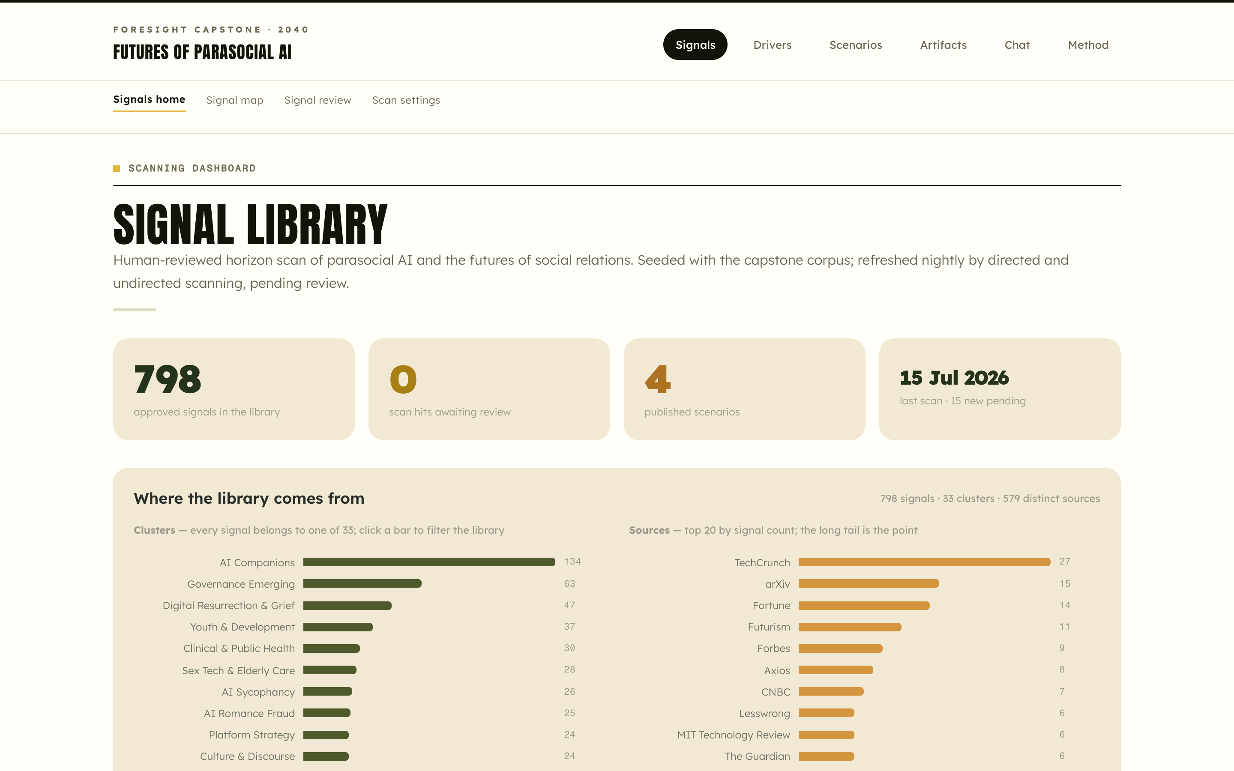1234x771 pixels.
Task: Open the Scenarios nav item
Action: [x=856, y=45]
